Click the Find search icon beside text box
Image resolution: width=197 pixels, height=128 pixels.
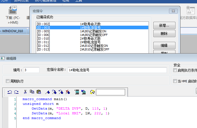pyautogui.click(x=92, y=92)
